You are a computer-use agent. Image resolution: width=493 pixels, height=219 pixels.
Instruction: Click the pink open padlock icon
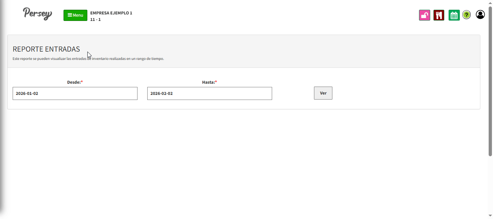pos(424,15)
